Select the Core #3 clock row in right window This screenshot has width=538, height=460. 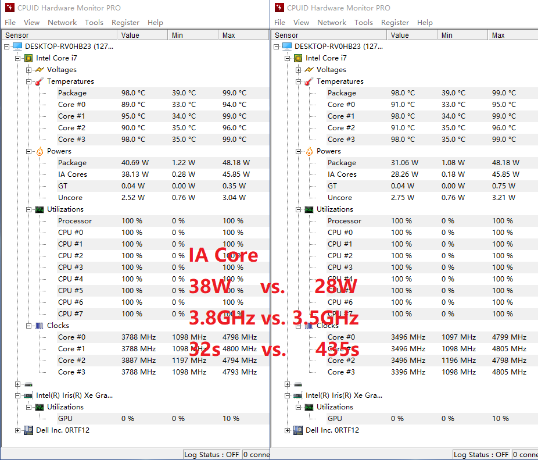432,372
